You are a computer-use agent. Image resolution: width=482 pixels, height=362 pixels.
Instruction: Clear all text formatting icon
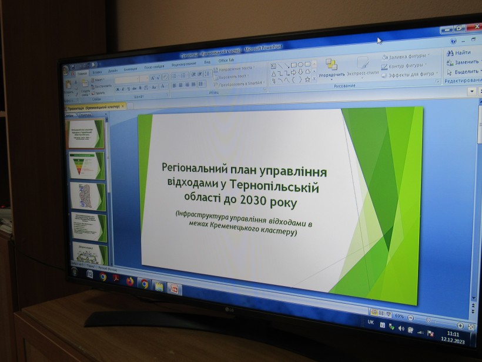165,77
